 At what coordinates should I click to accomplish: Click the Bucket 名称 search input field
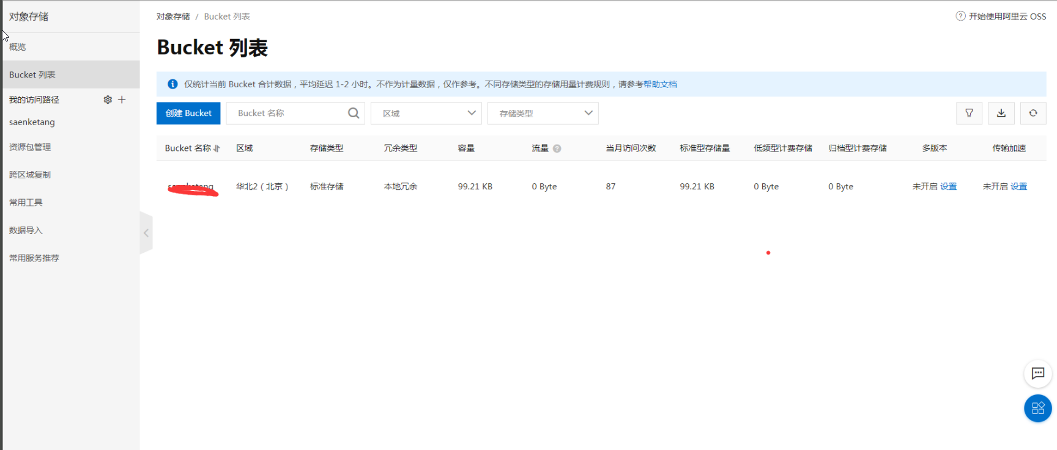point(287,113)
